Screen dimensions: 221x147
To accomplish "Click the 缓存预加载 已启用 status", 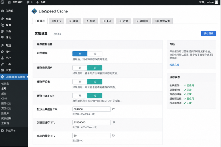I will pyautogui.click(x=189, y=98).
